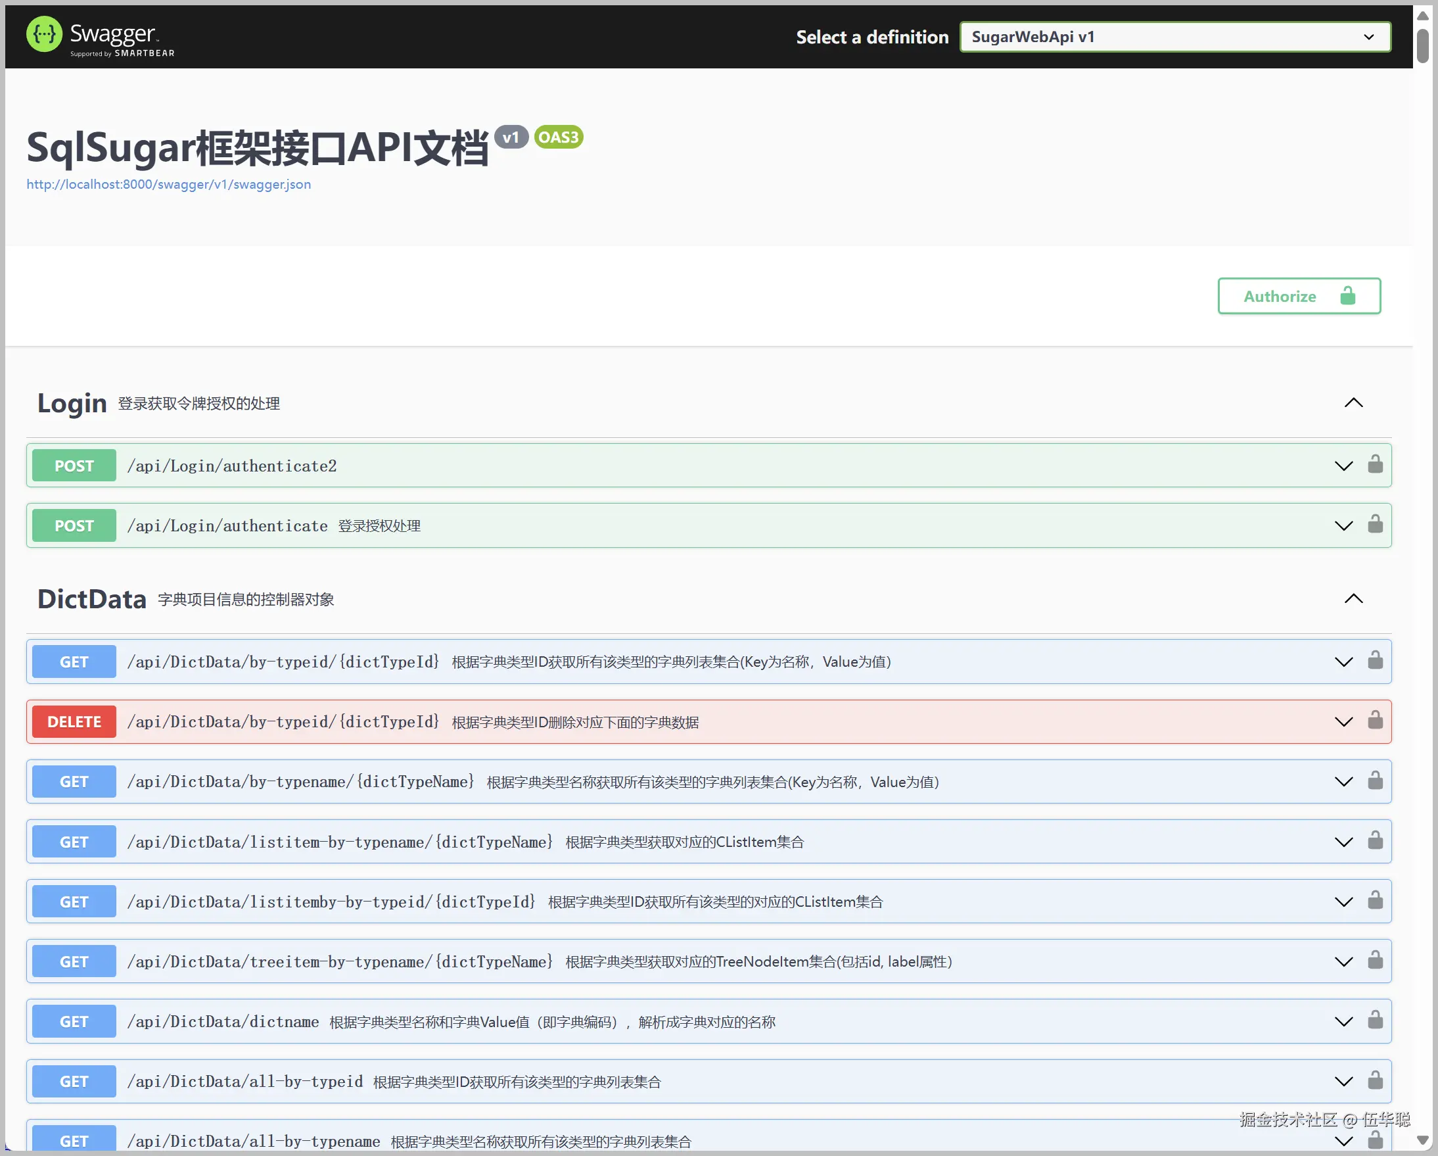Click the page vertical scrollbar thumb

coord(1422,45)
